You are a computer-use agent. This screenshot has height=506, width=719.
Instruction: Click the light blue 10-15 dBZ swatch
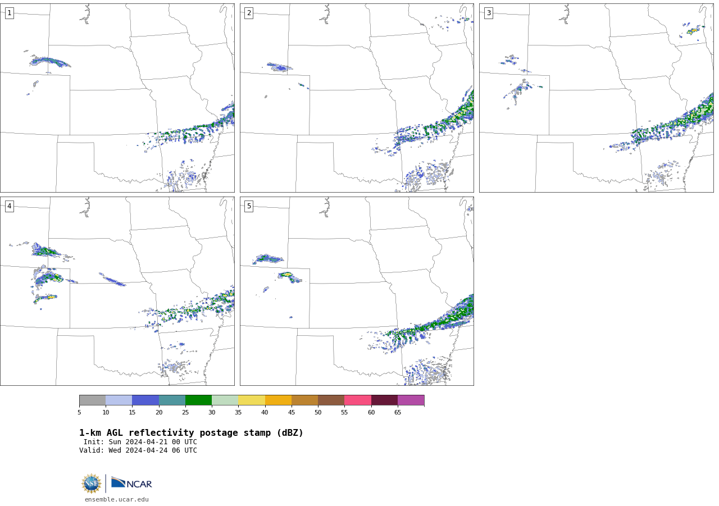click(119, 400)
